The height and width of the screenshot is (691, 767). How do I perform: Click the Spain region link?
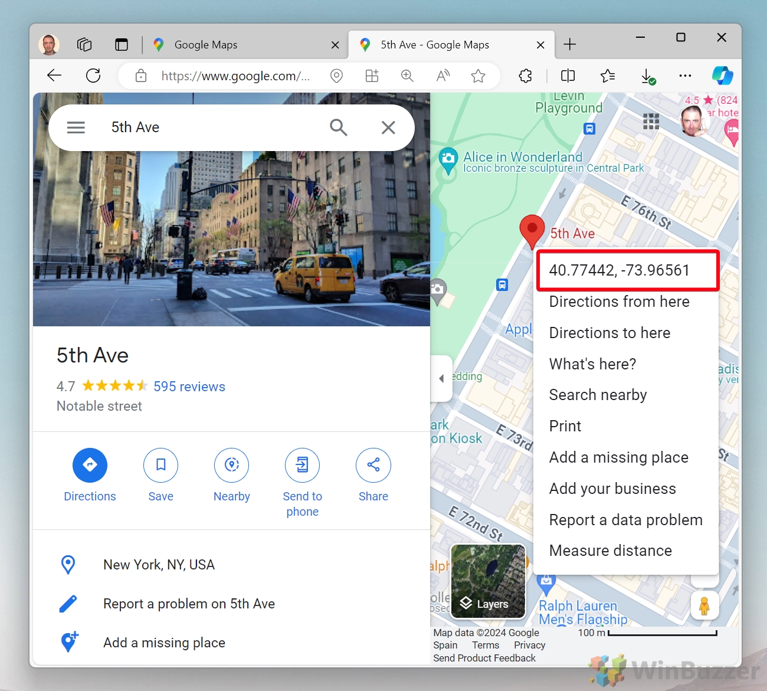coord(445,646)
